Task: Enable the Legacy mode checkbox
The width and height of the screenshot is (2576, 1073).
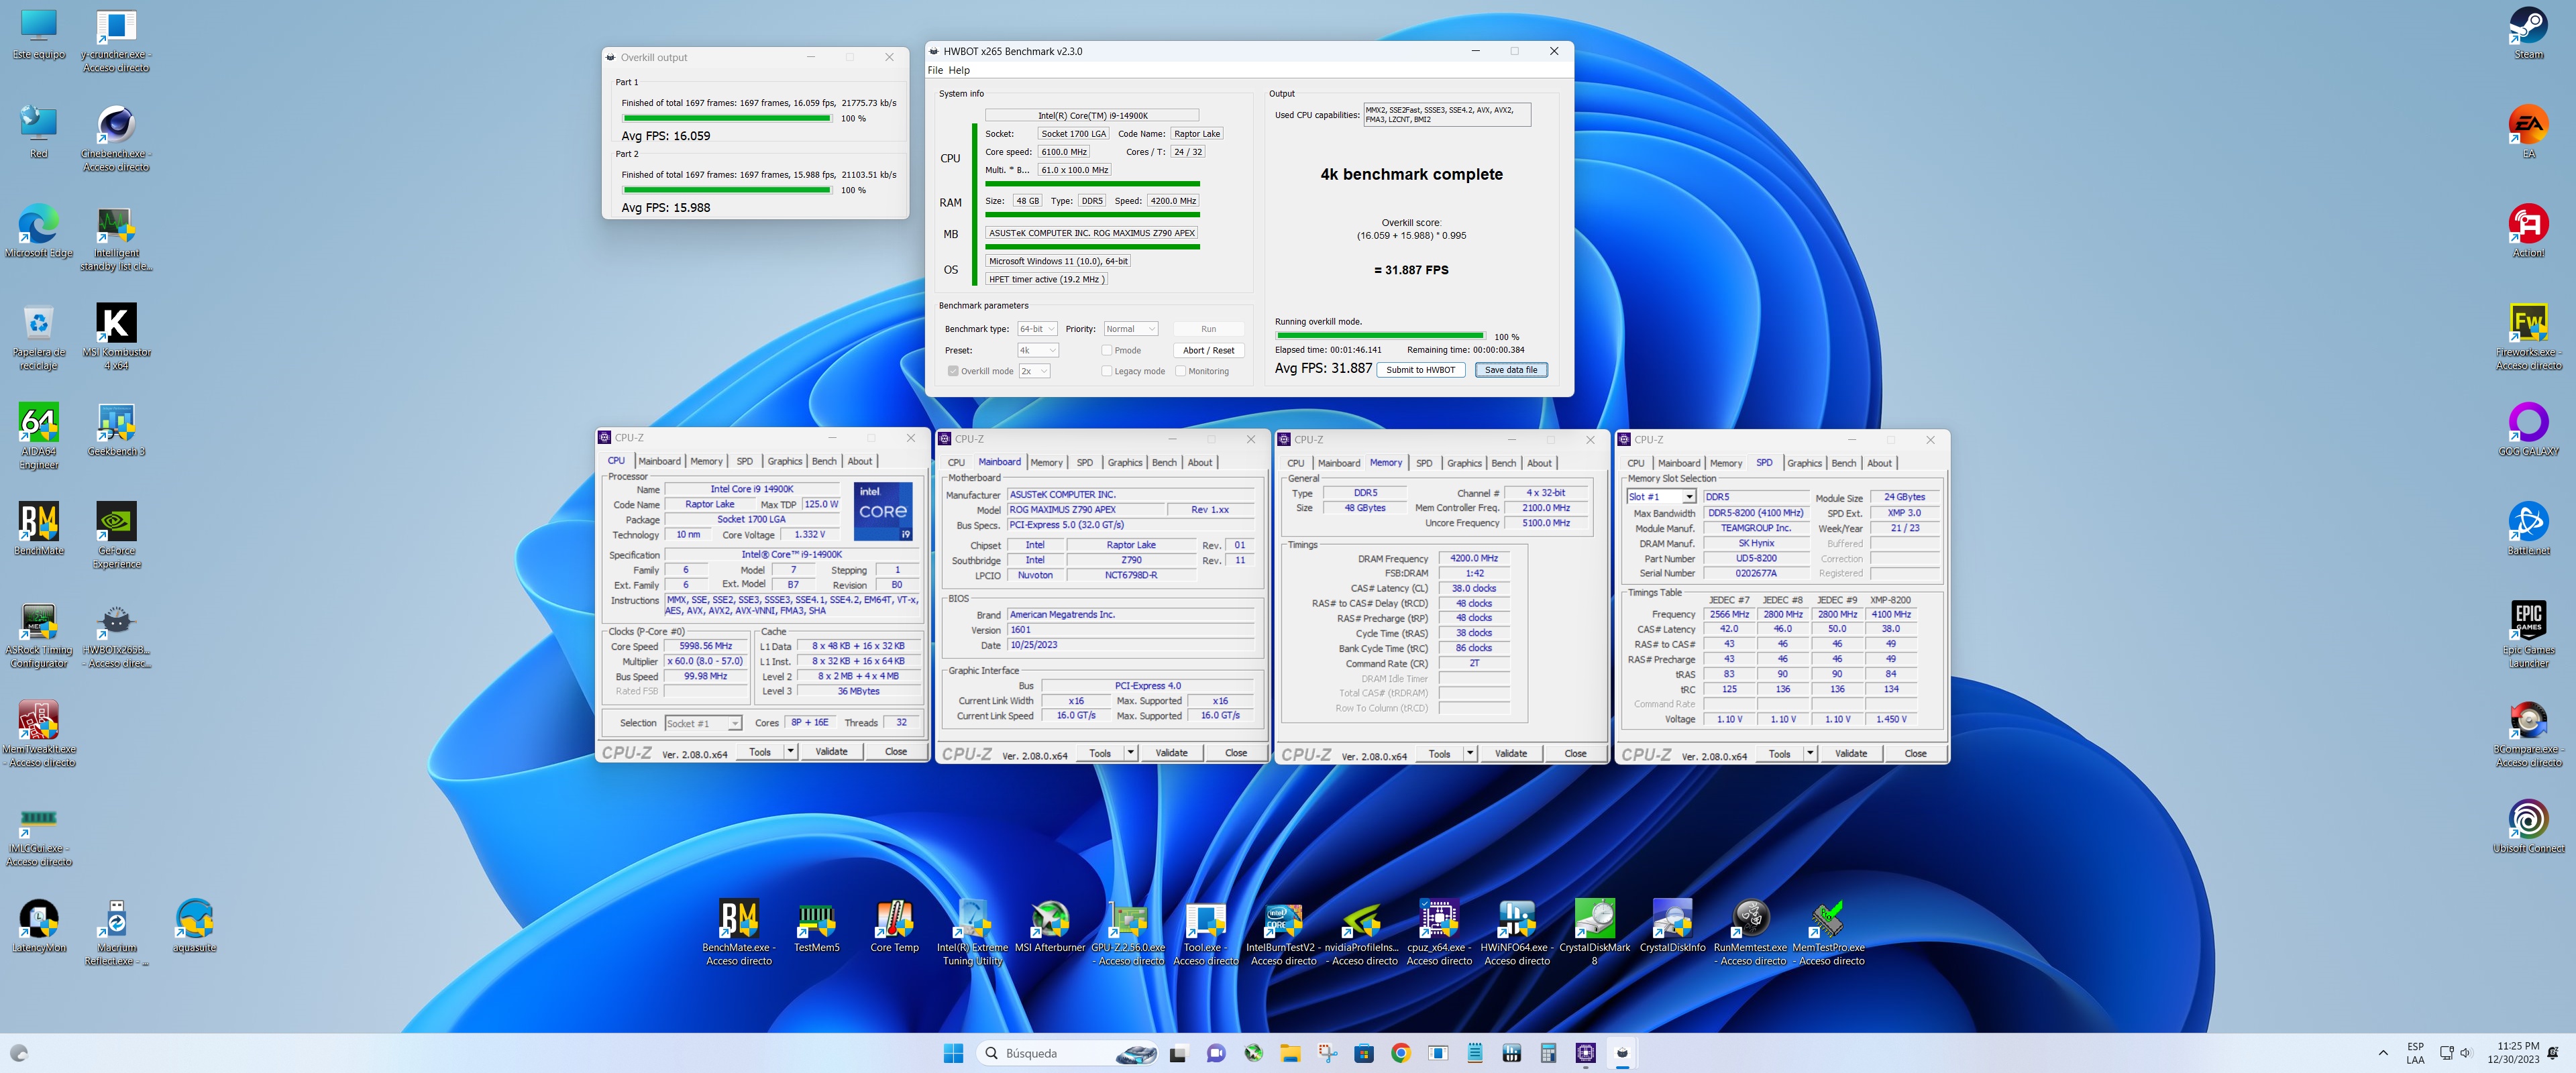Action: point(1107,371)
